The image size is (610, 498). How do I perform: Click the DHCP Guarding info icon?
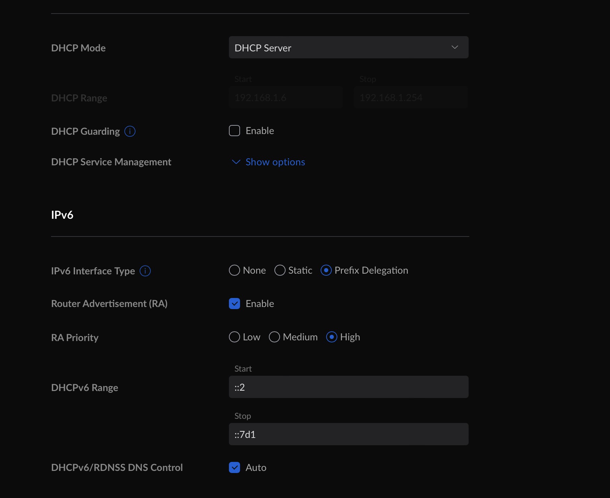click(x=130, y=131)
